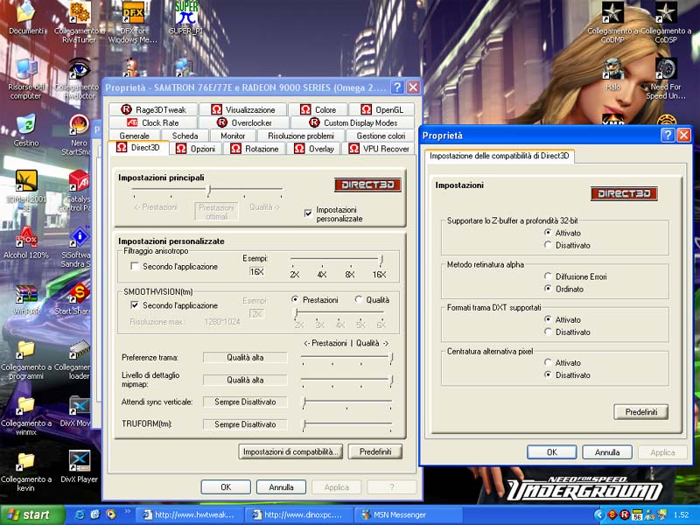This screenshot has height=525, width=700.
Task: Click Annulla in the SAMTRON properties window
Action: pyautogui.click(x=281, y=487)
